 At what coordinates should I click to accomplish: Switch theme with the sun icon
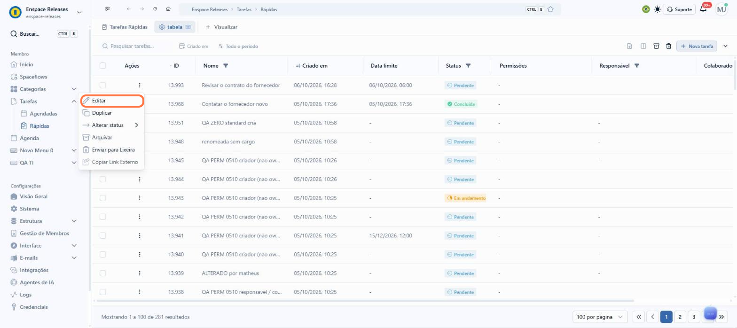coord(657,9)
